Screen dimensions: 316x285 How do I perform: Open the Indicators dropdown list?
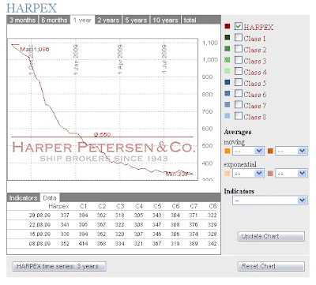(x=269, y=201)
